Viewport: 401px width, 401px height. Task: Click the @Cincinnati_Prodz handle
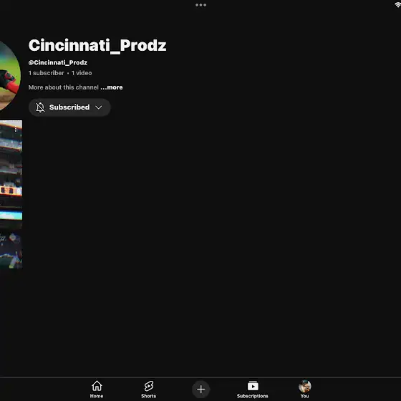58,63
